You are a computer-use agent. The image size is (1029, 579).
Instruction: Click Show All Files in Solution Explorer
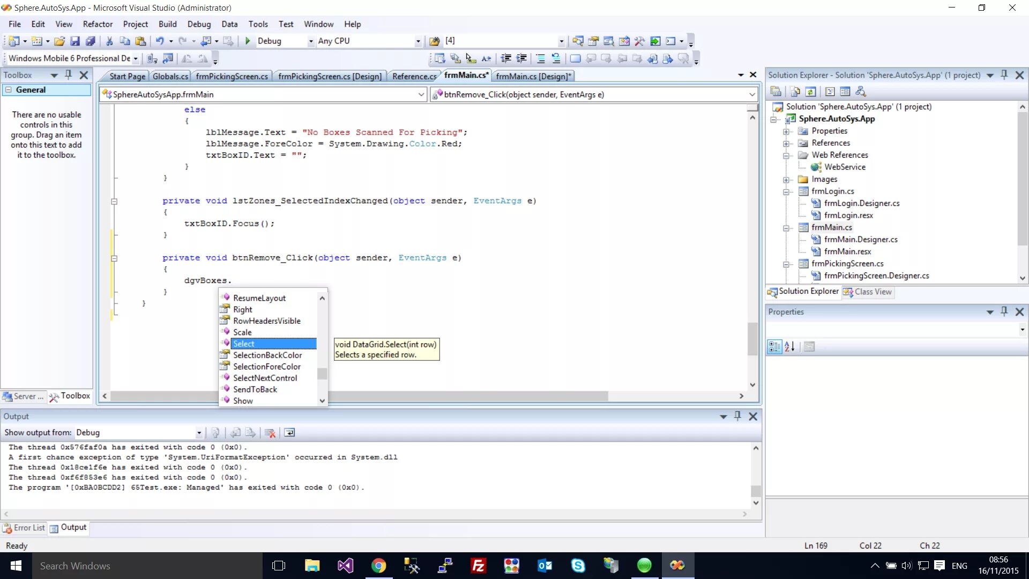pyautogui.click(x=795, y=92)
